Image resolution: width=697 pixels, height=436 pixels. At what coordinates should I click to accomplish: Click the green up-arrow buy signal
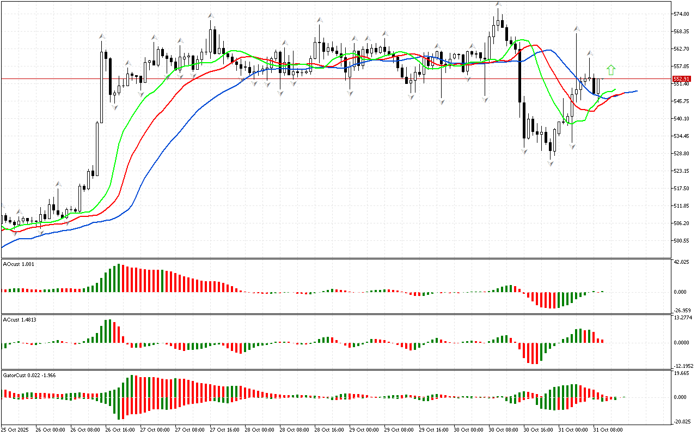(611, 70)
